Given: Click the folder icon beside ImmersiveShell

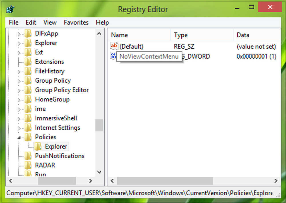Looking at the screenshot, I should 28,118.
